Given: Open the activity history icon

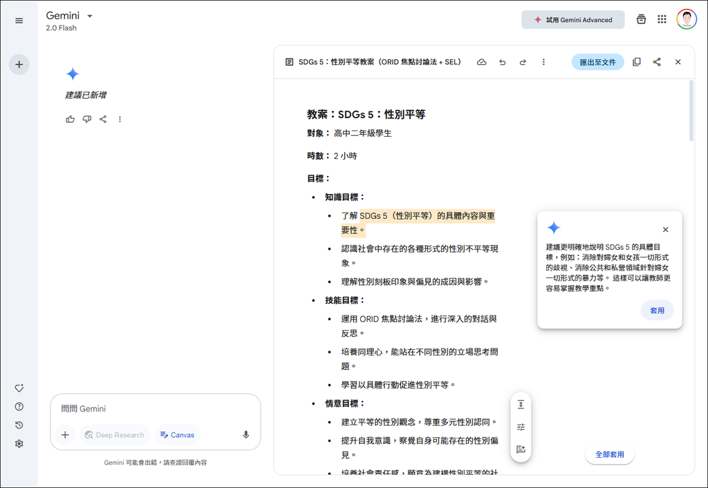Looking at the screenshot, I should pyautogui.click(x=19, y=425).
